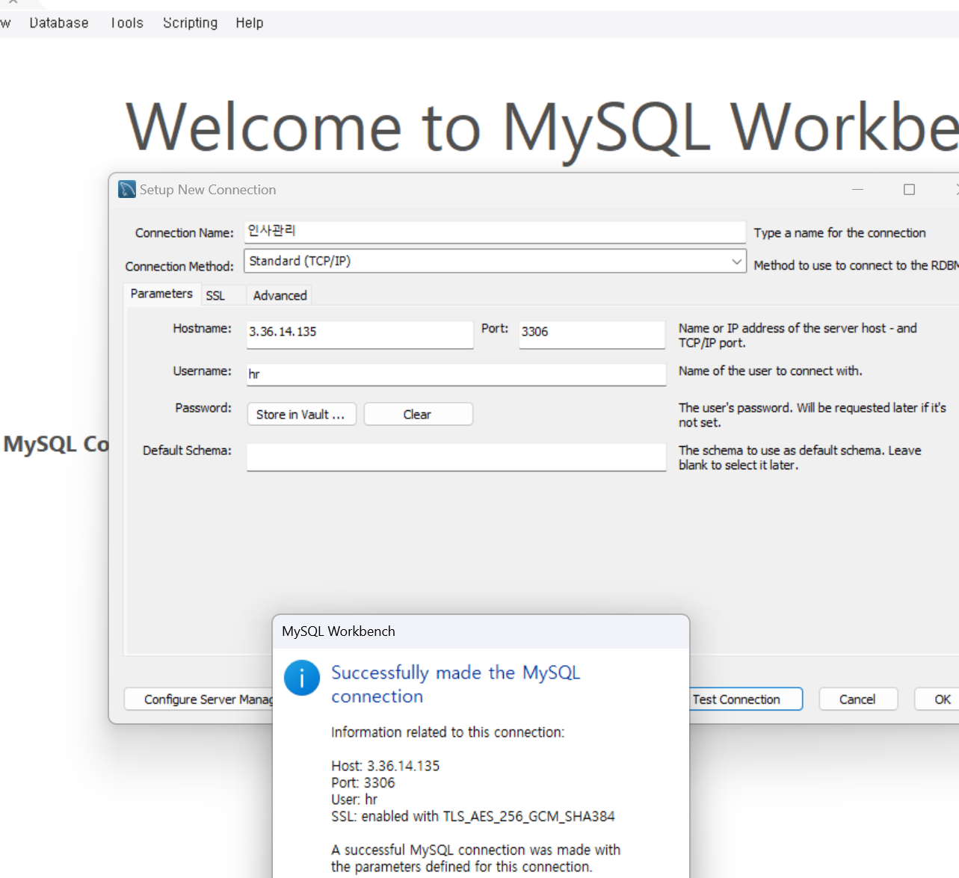
Task: Click the Store in Vault button
Action: point(301,414)
